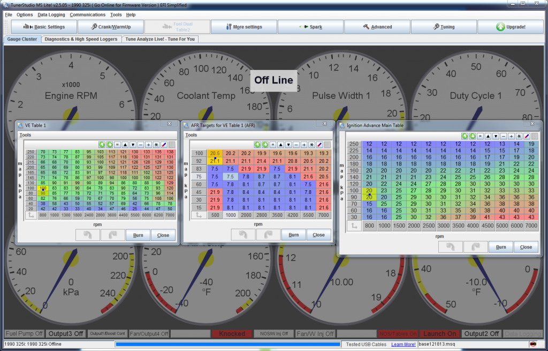Click the asterisk icon in Ignition Advance table
The height and width of the screenshot is (351, 548).
point(519,136)
